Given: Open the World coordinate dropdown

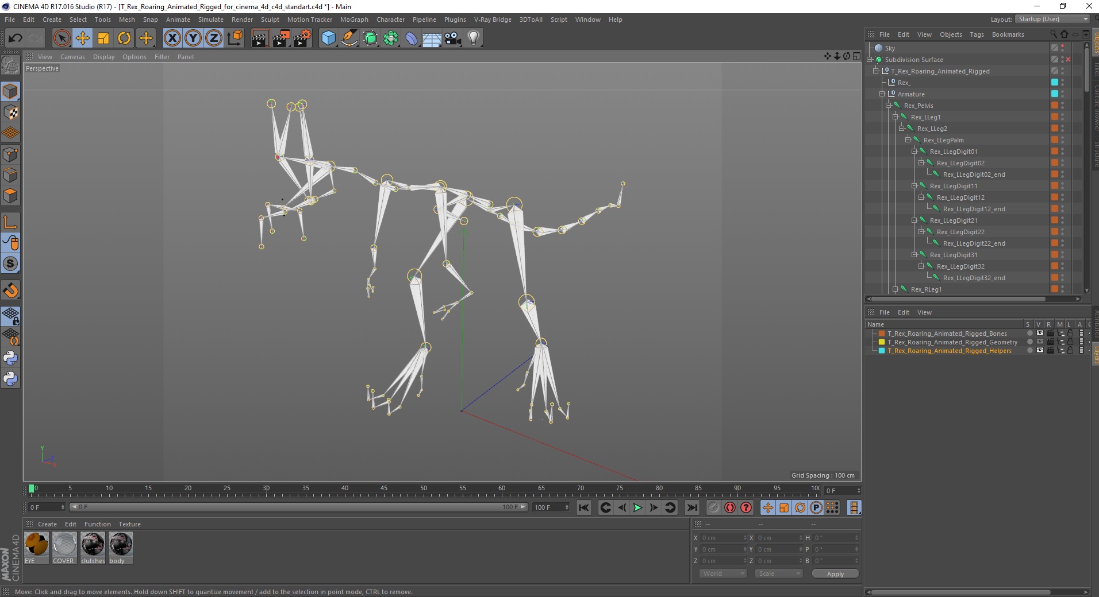Looking at the screenshot, I should 723,573.
